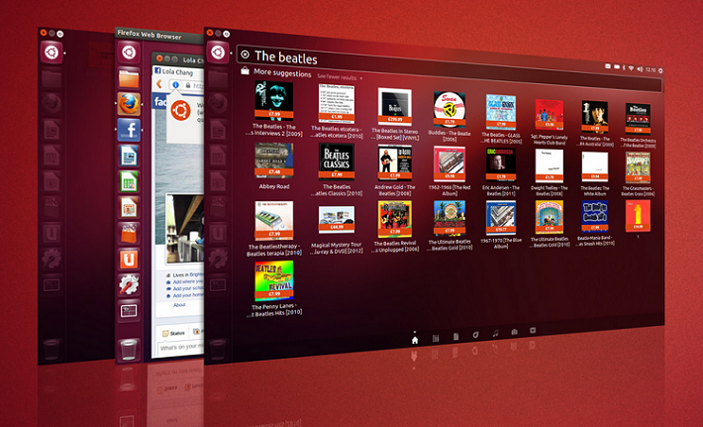Open the sound volume indicator in the top panel
Screen dimensions: 703x427
click(x=641, y=69)
